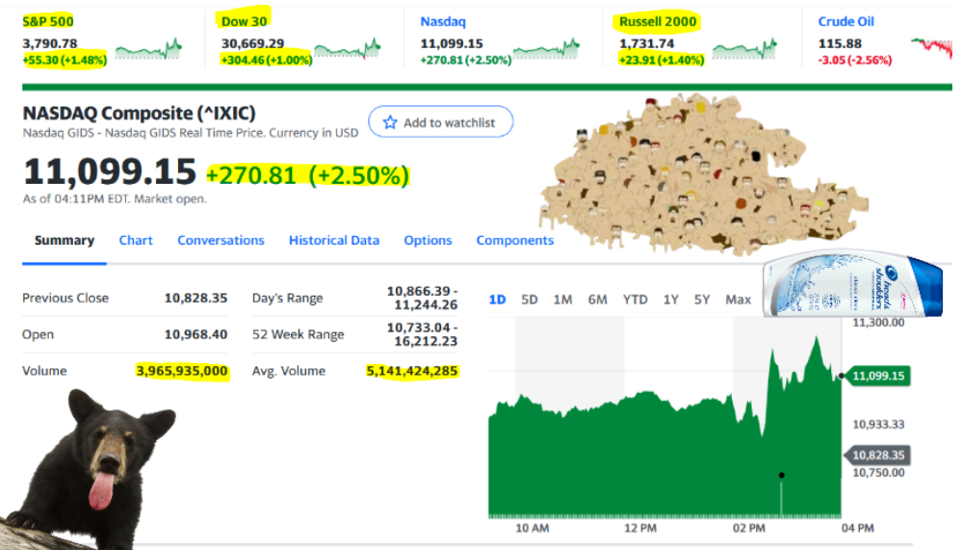962x550 pixels.
Task: Click the 10 AM chart time label
Action: (532, 528)
